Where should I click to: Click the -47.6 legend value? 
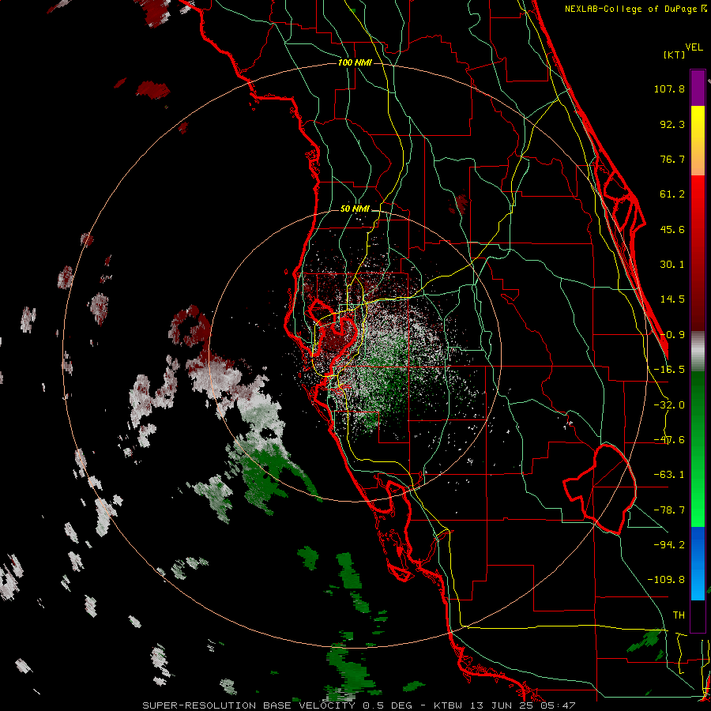tap(669, 440)
